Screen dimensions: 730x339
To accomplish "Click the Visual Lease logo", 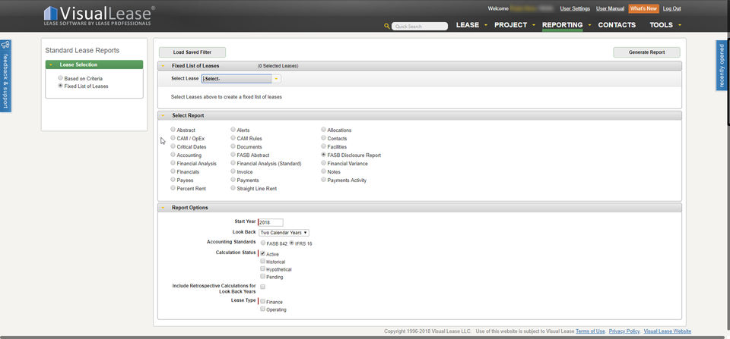I will 100,15.
